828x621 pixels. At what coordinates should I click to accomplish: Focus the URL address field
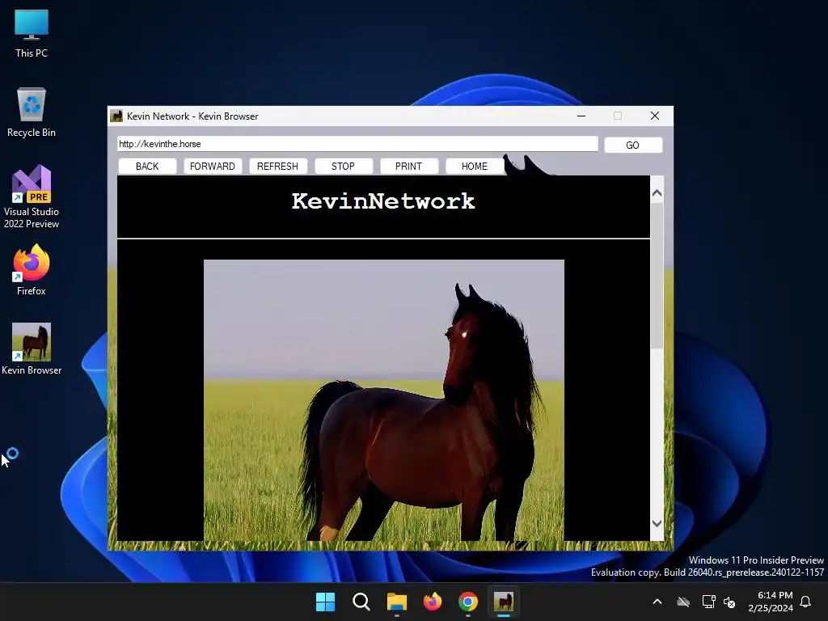point(357,144)
